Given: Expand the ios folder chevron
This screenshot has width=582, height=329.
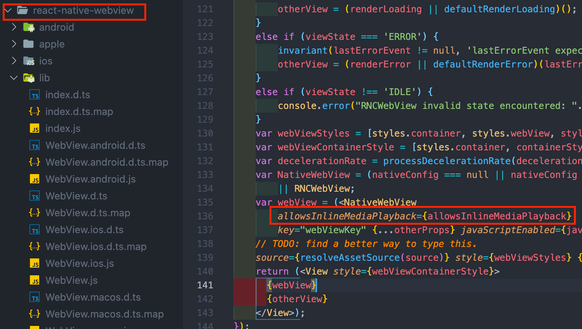Looking at the screenshot, I should pos(14,61).
